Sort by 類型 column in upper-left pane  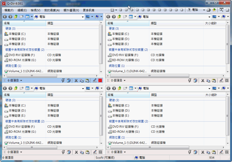click(x=73, y=23)
